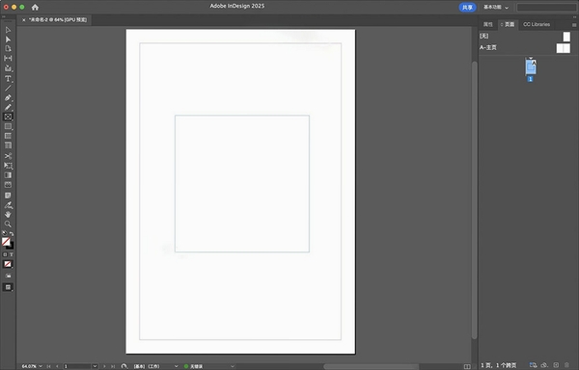
Task: Open the CC Libraries tab
Action: tap(537, 24)
